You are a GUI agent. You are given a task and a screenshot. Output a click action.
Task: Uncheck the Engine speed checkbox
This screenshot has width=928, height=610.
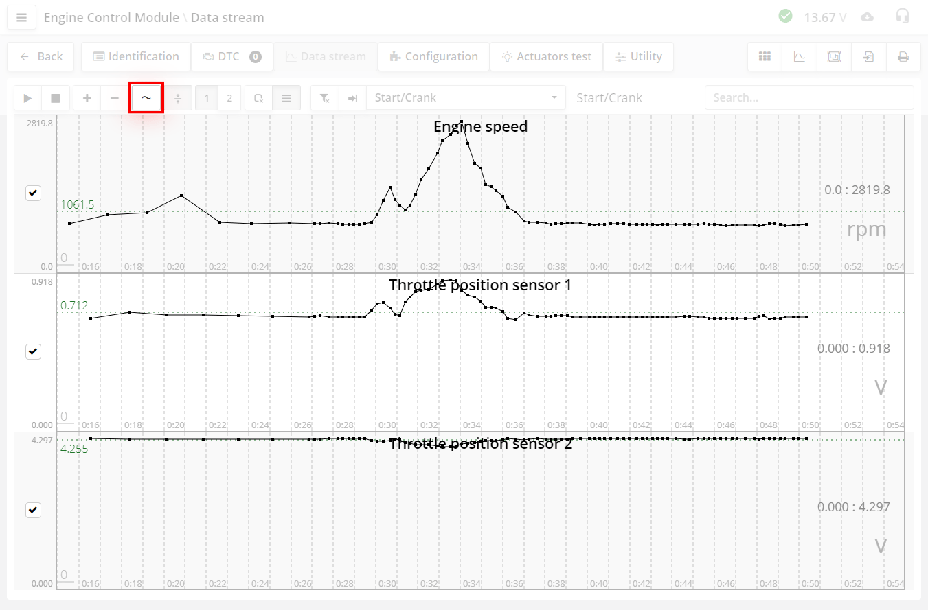33,193
